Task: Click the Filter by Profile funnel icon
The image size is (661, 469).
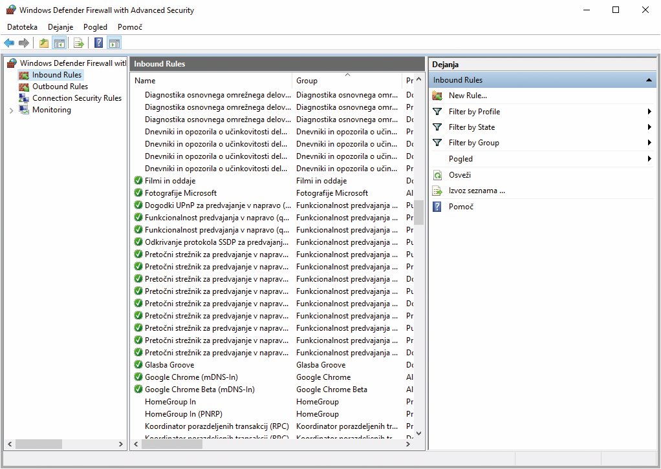Action: [438, 112]
